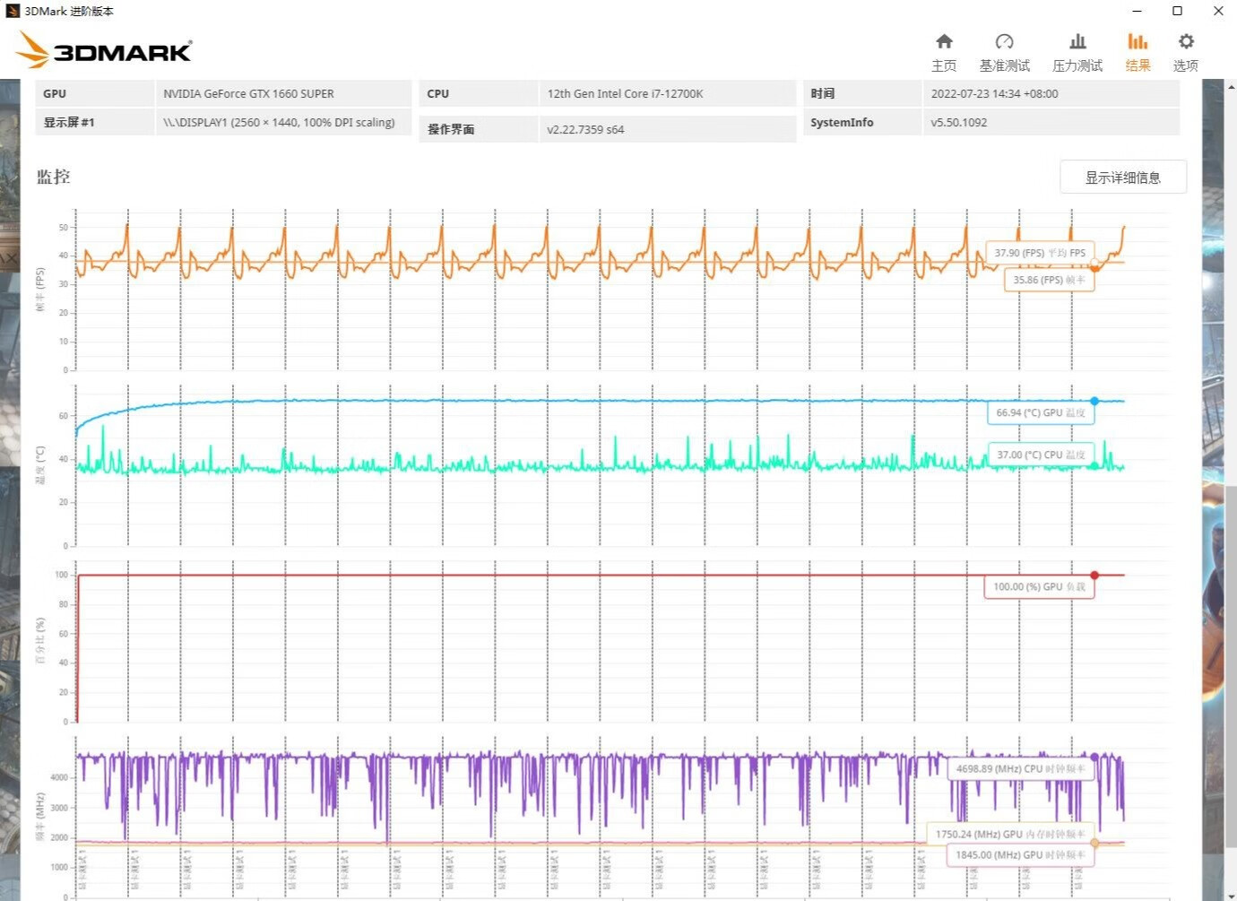Screen dimensions: 1237x901
Task: Click the 平均 FPS tooltip label
Action: (1040, 253)
